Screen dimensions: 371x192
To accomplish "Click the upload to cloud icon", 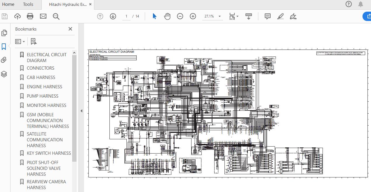I will pyautogui.click(x=18, y=16).
